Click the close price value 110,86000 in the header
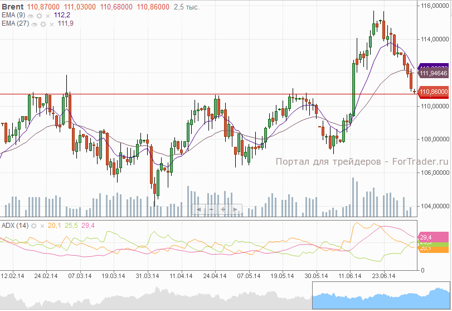Image resolution: width=452 pixels, height=311 pixels. 153,7
